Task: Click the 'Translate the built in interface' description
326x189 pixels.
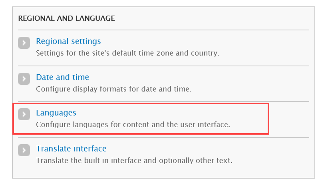Action: [134, 161]
